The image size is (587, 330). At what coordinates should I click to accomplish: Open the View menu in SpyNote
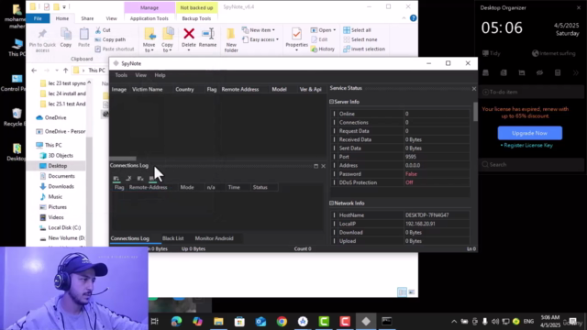140,75
